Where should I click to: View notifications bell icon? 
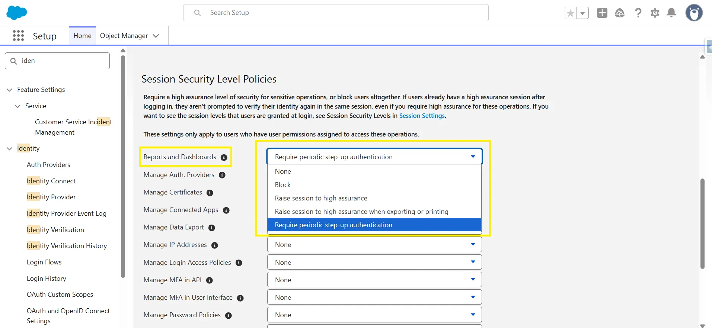pyautogui.click(x=671, y=13)
